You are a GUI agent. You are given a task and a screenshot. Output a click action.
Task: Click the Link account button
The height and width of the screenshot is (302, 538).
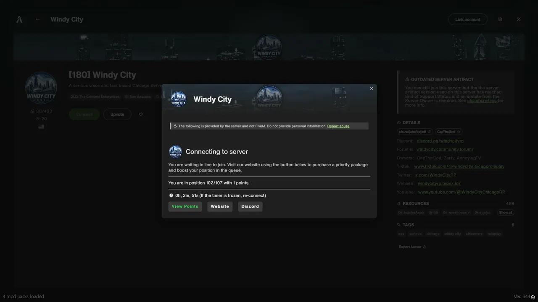tap(468, 19)
